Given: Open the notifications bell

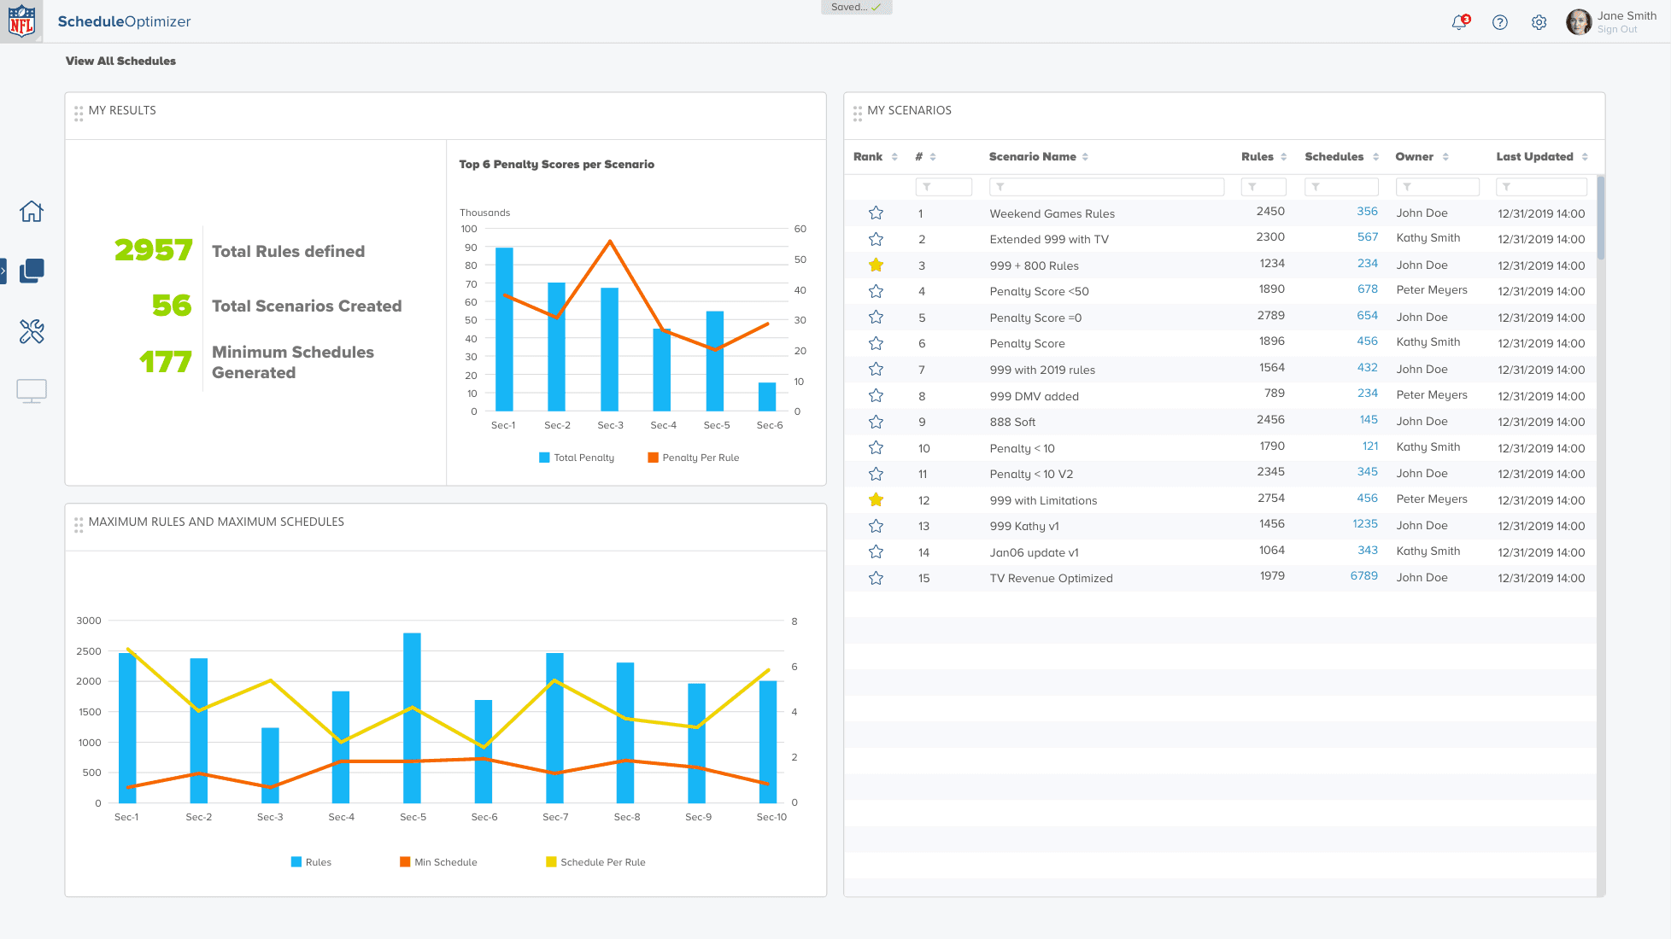Looking at the screenshot, I should click(1459, 22).
